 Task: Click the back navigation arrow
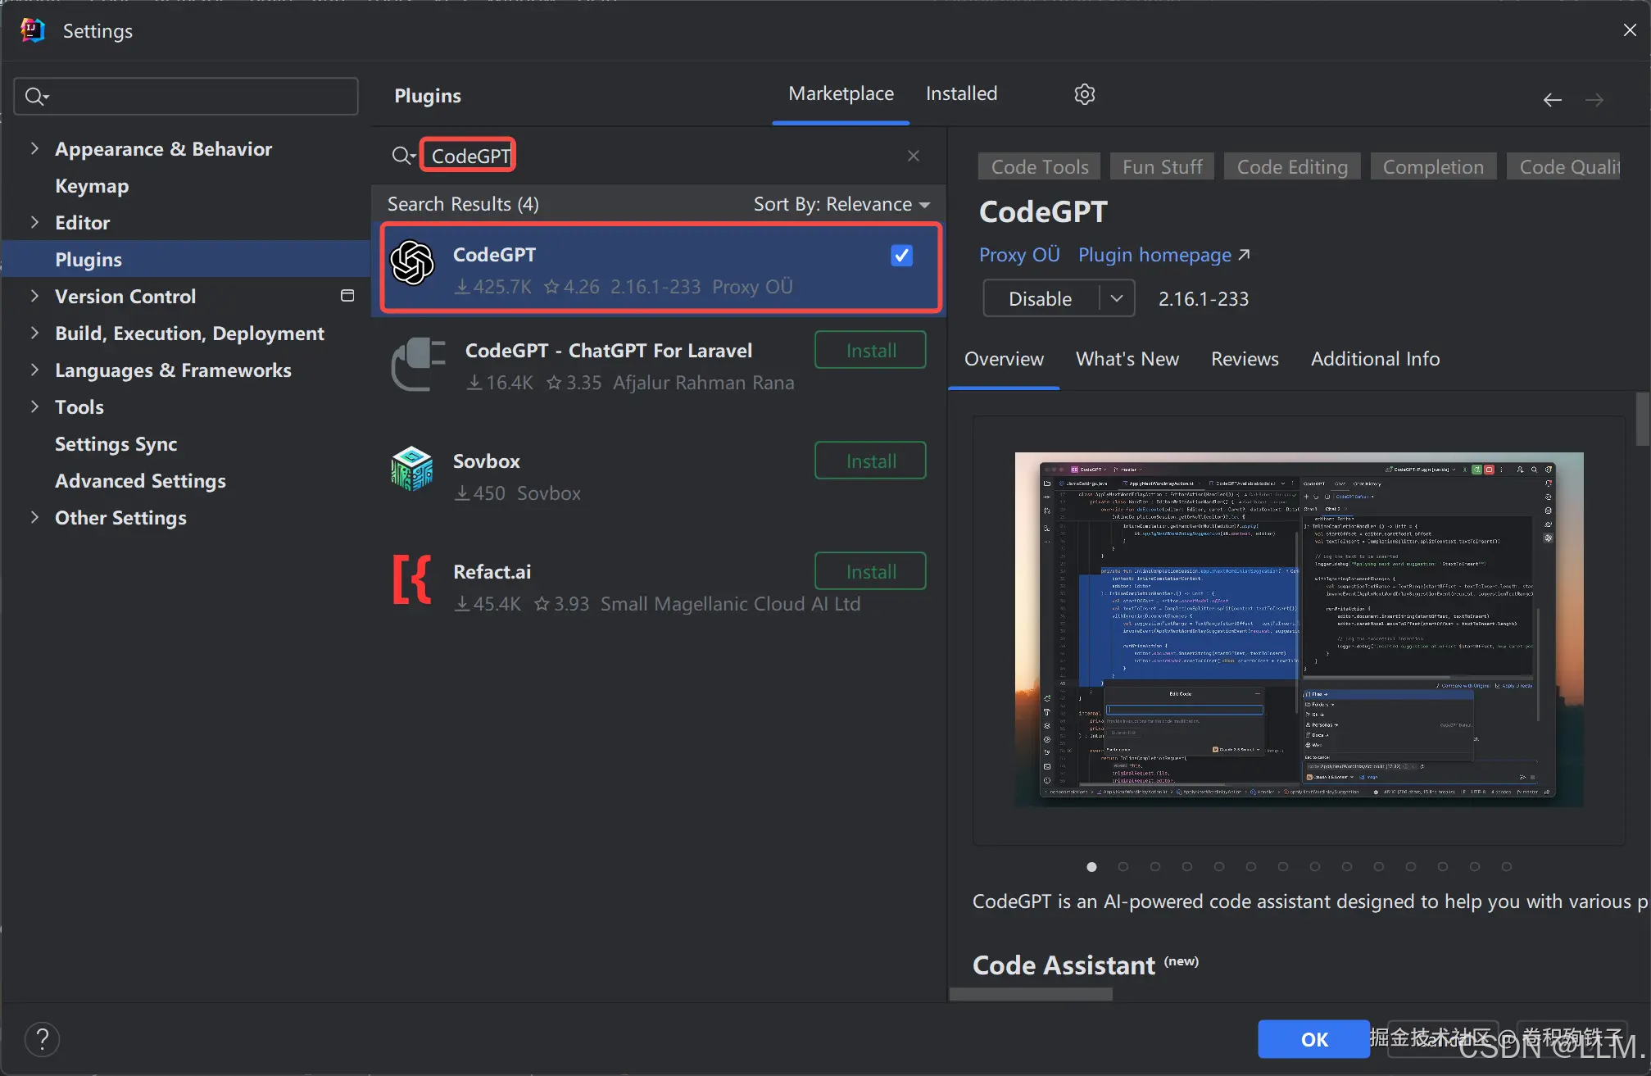pyautogui.click(x=1552, y=100)
